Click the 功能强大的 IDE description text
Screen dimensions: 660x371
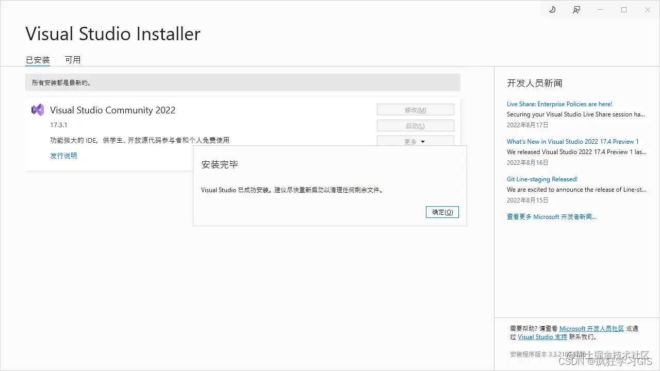pos(140,140)
